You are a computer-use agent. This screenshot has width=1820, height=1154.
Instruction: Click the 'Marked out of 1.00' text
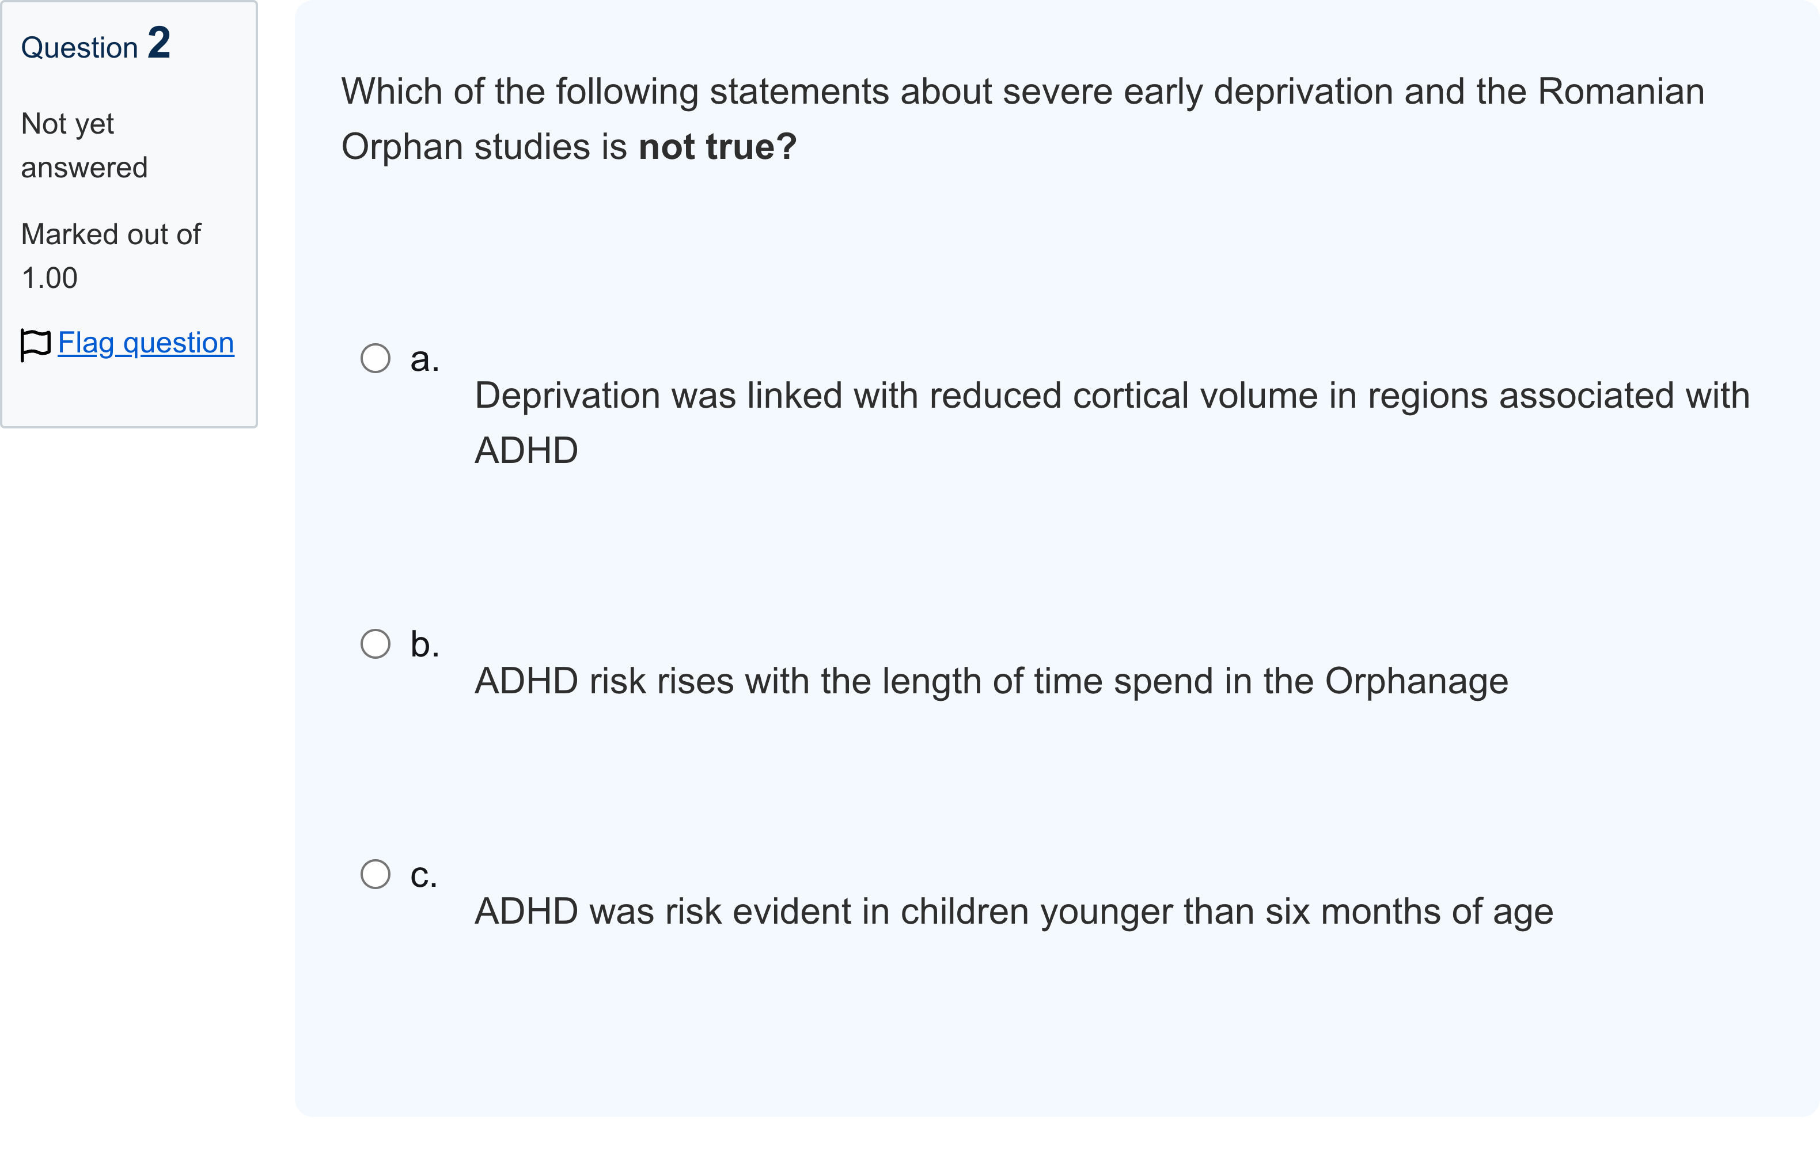point(111,256)
